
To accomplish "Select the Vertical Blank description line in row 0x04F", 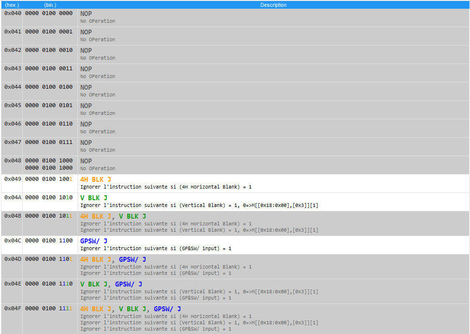I will (x=199, y=323).
